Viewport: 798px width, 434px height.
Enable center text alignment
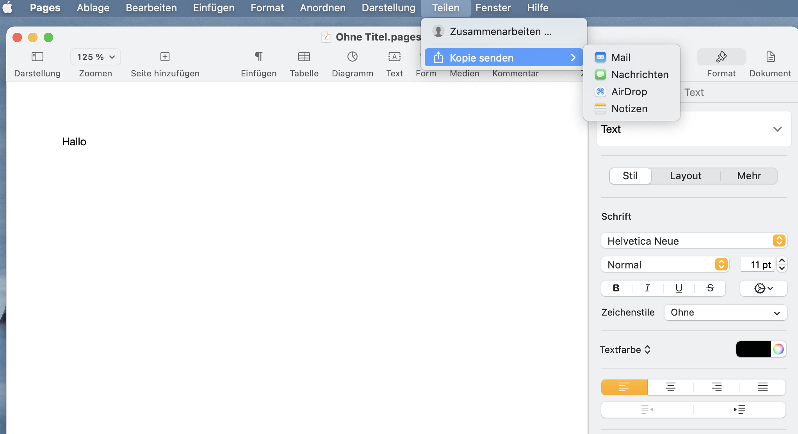coord(670,387)
